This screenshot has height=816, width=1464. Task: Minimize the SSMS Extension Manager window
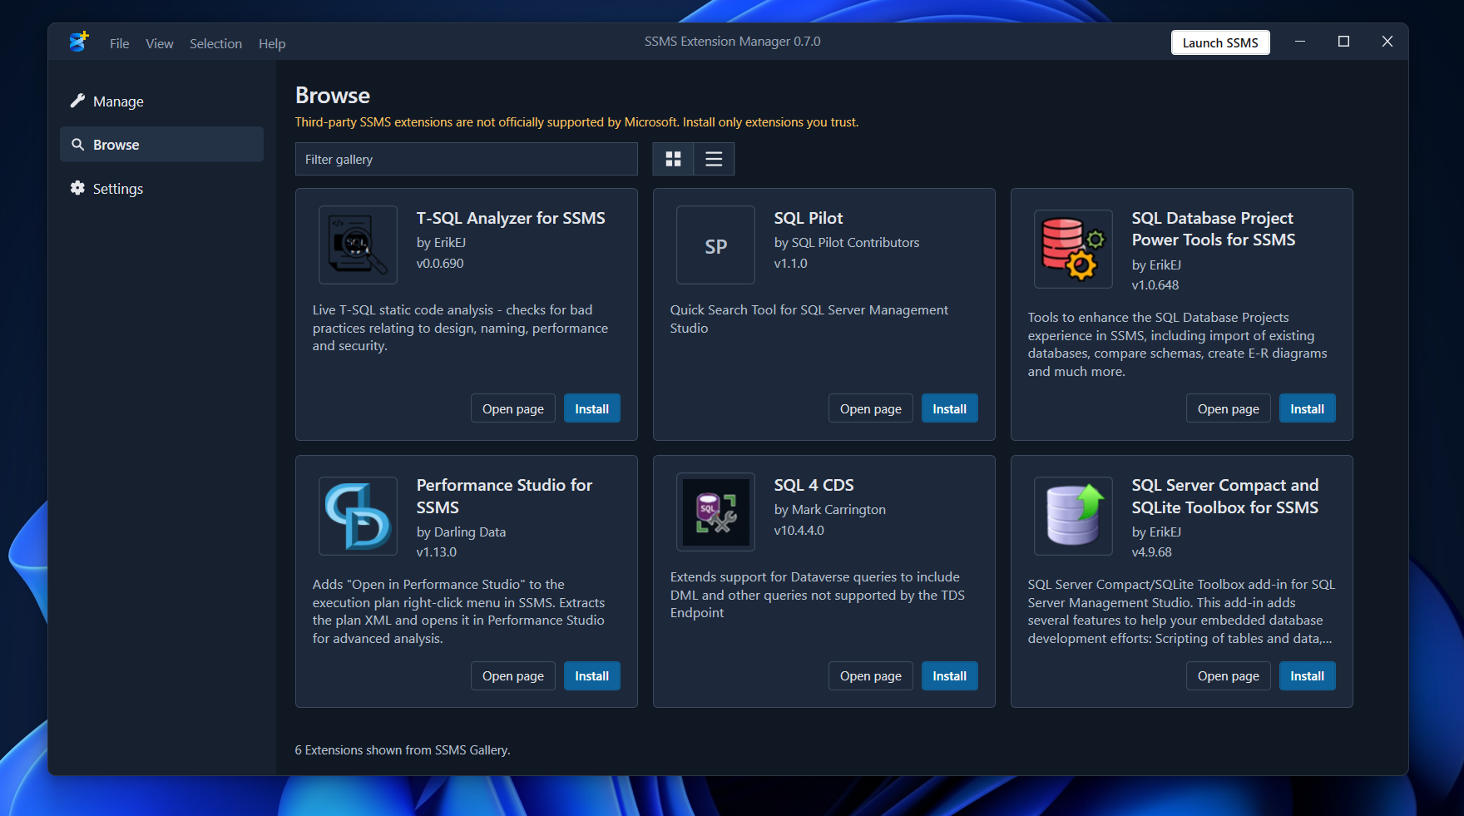1300,42
